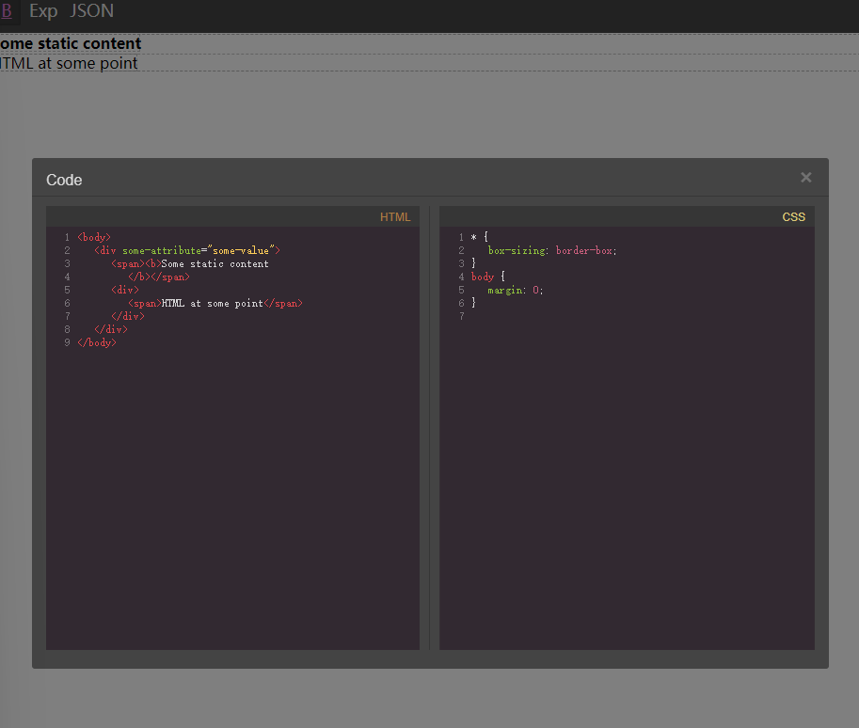
Task: Click line number 4 in CSS editor gutter
Action: pyautogui.click(x=461, y=277)
